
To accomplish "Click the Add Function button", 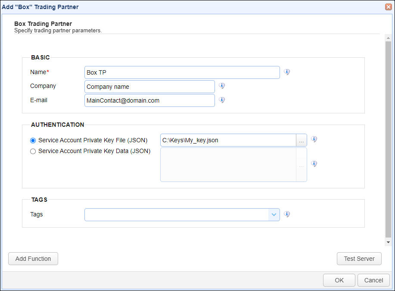I will [33, 259].
